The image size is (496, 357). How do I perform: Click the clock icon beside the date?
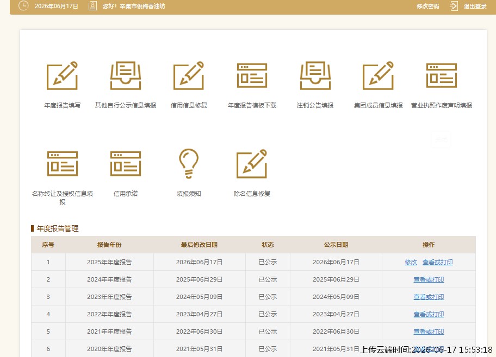tap(23, 5)
